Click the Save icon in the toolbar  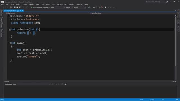17,7
